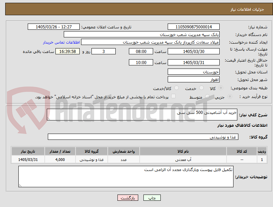Click the جزئیات اطلاعات نیاز page title
The width and height of the screenshot is (273, 207).
pyautogui.click(x=247, y=9)
